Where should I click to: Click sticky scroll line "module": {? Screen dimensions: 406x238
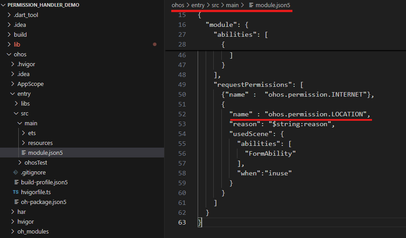pos(227,25)
